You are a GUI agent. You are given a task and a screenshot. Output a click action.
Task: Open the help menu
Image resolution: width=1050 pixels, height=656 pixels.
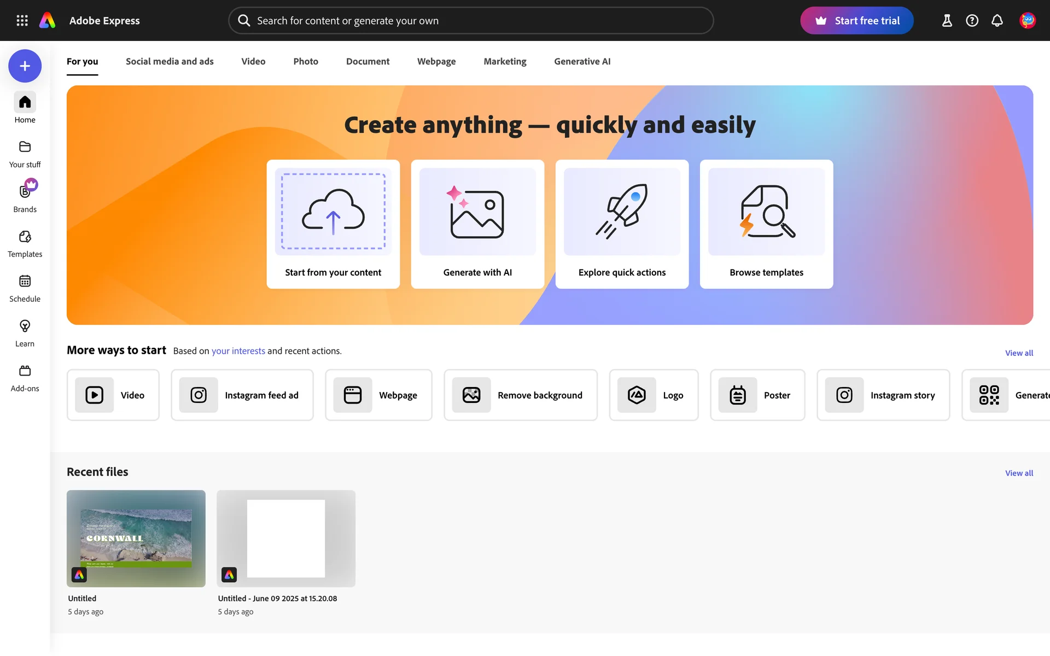(972, 20)
